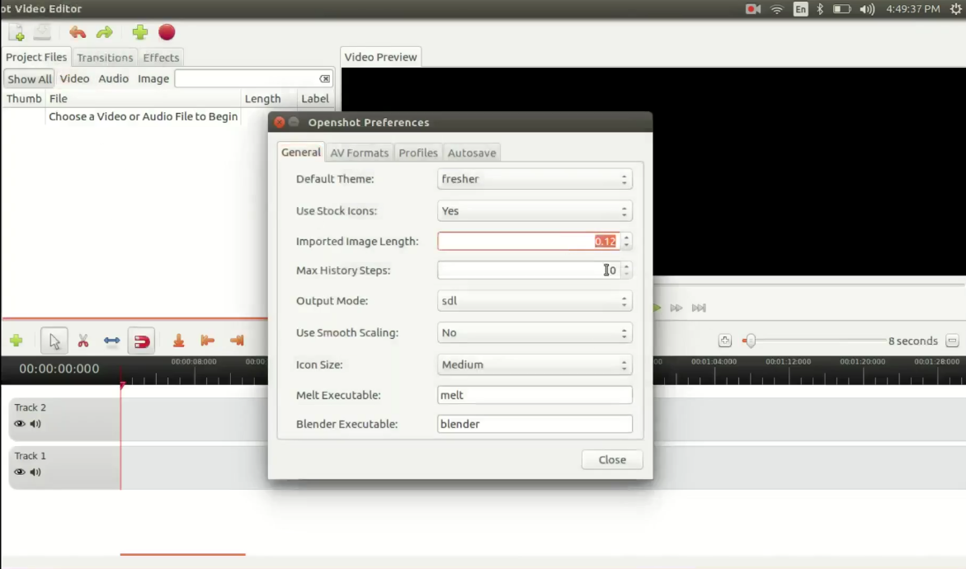Click the red Export Video record icon
The height and width of the screenshot is (569, 966).
tap(167, 32)
